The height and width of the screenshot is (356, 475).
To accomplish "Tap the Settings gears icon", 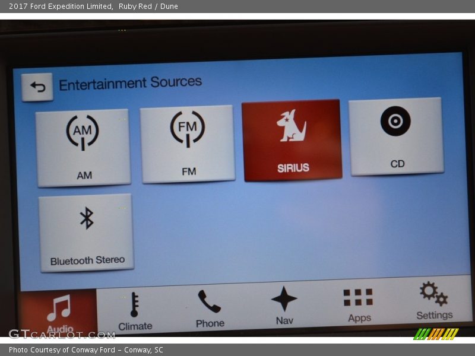I will coord(433,293).
